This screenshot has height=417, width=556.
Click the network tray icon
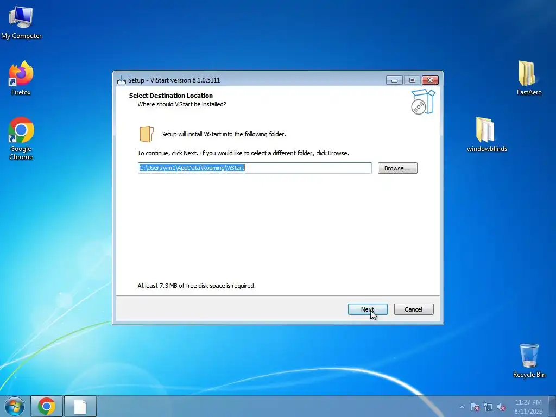488,407
